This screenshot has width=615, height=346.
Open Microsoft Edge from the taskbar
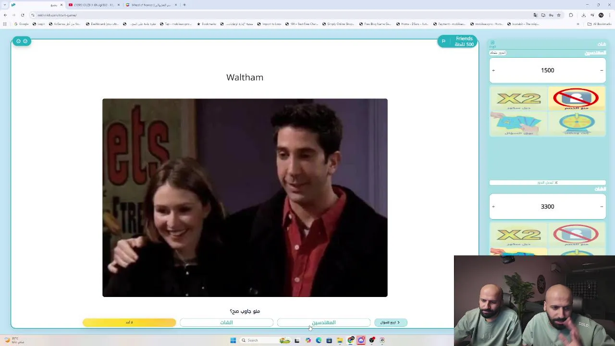click(x=319, y=340)
